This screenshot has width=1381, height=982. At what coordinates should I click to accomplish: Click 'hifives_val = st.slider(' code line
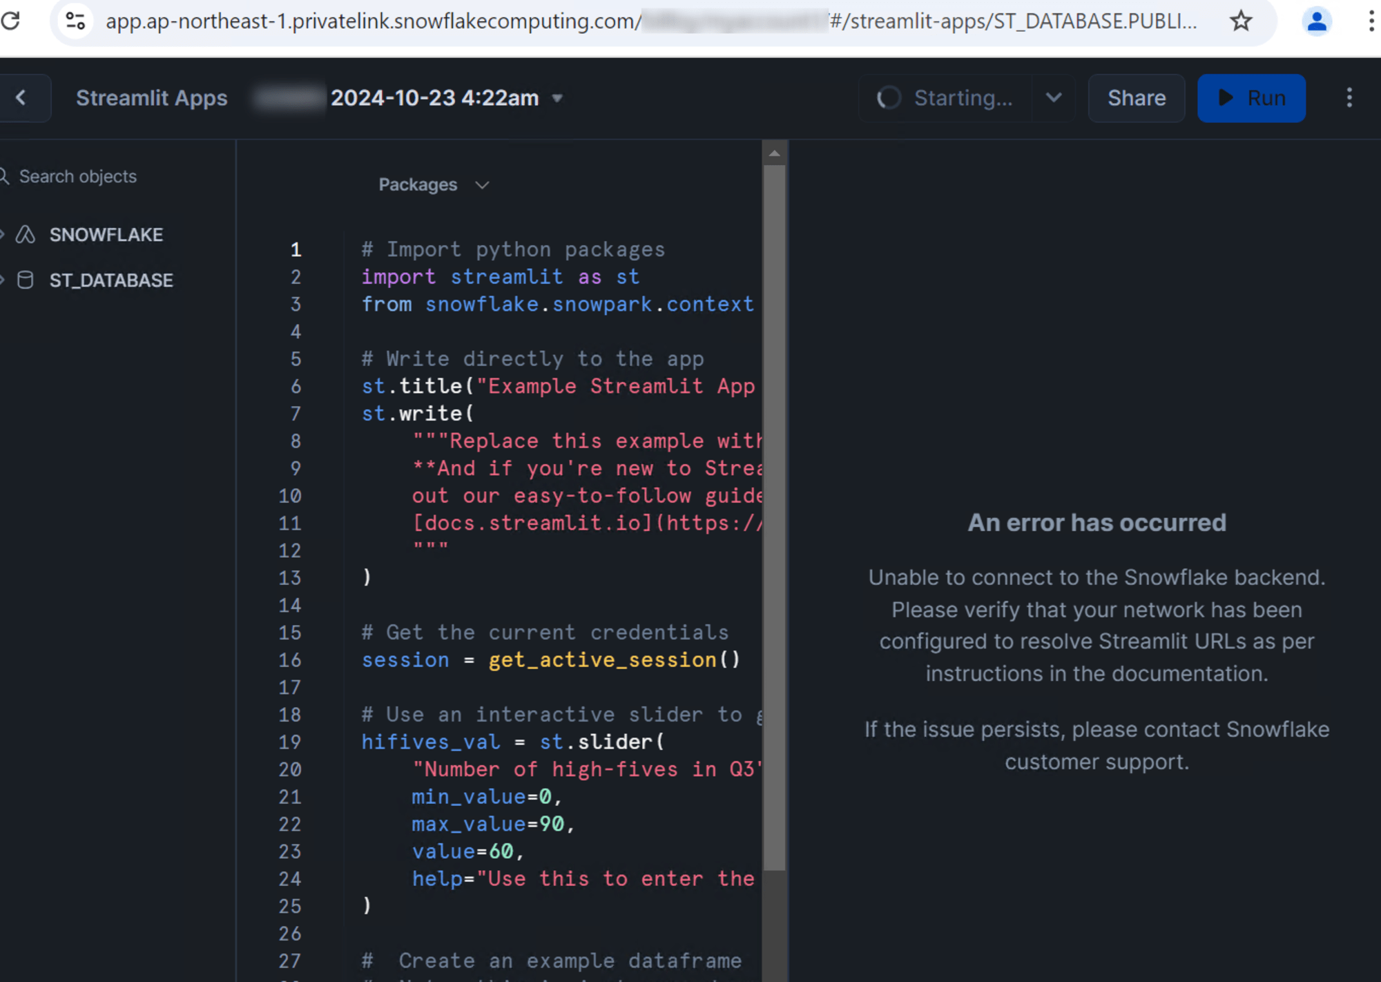(513, 742)
